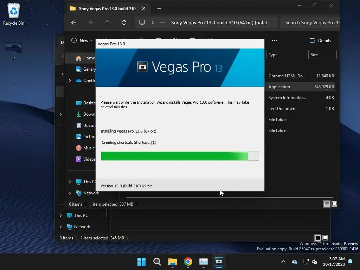360x270 pixels.
Task: Open Home in the navigation pane
Action: pyautogui.click(x=85, y=58)
